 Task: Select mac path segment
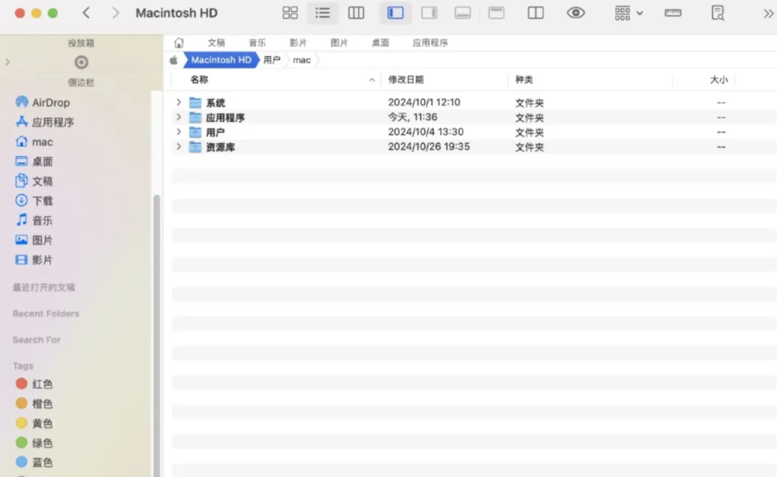(301, 60)
